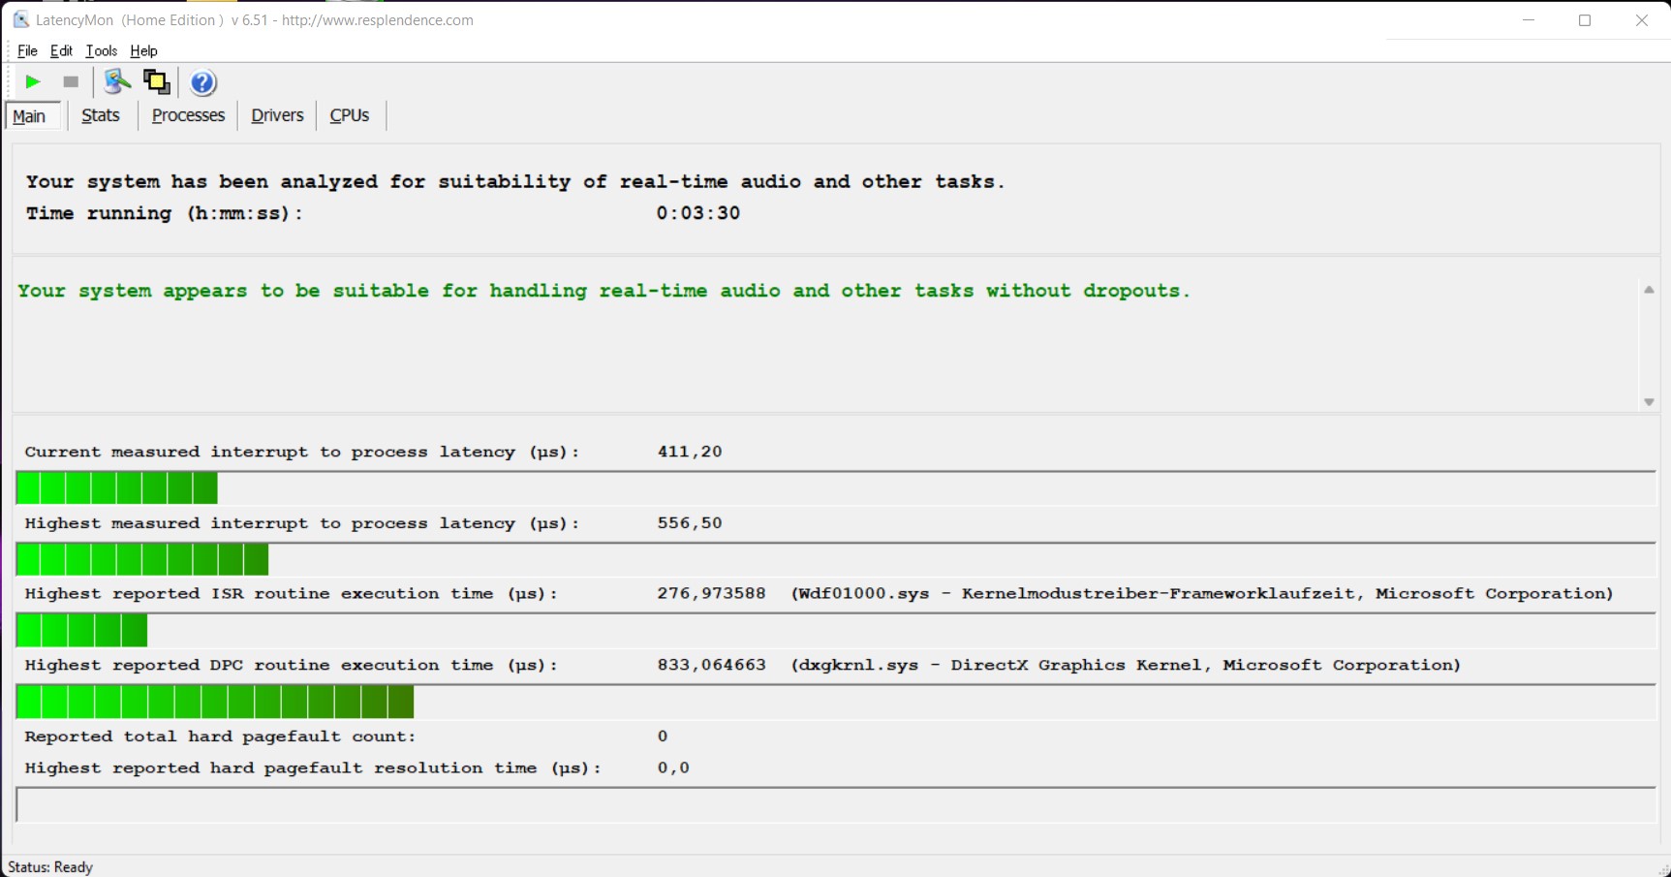Open the Drivers tab
This screenshot has width=1671, height=877.
277,115
